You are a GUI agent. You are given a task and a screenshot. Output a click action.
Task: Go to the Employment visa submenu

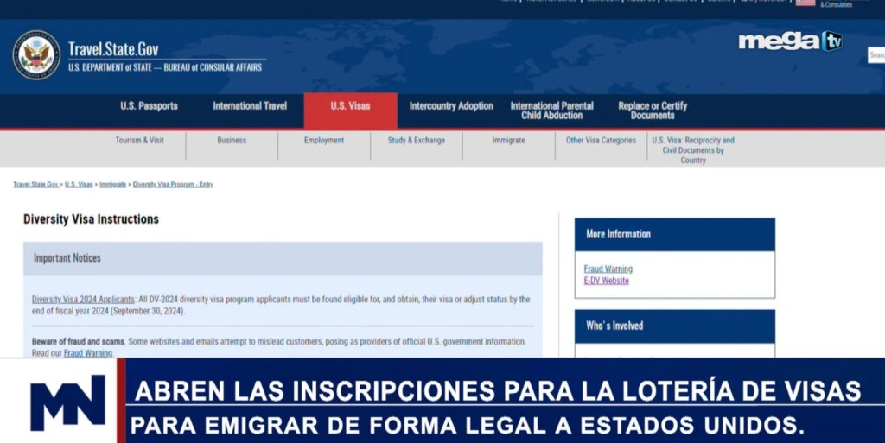(x=324, y=141)
